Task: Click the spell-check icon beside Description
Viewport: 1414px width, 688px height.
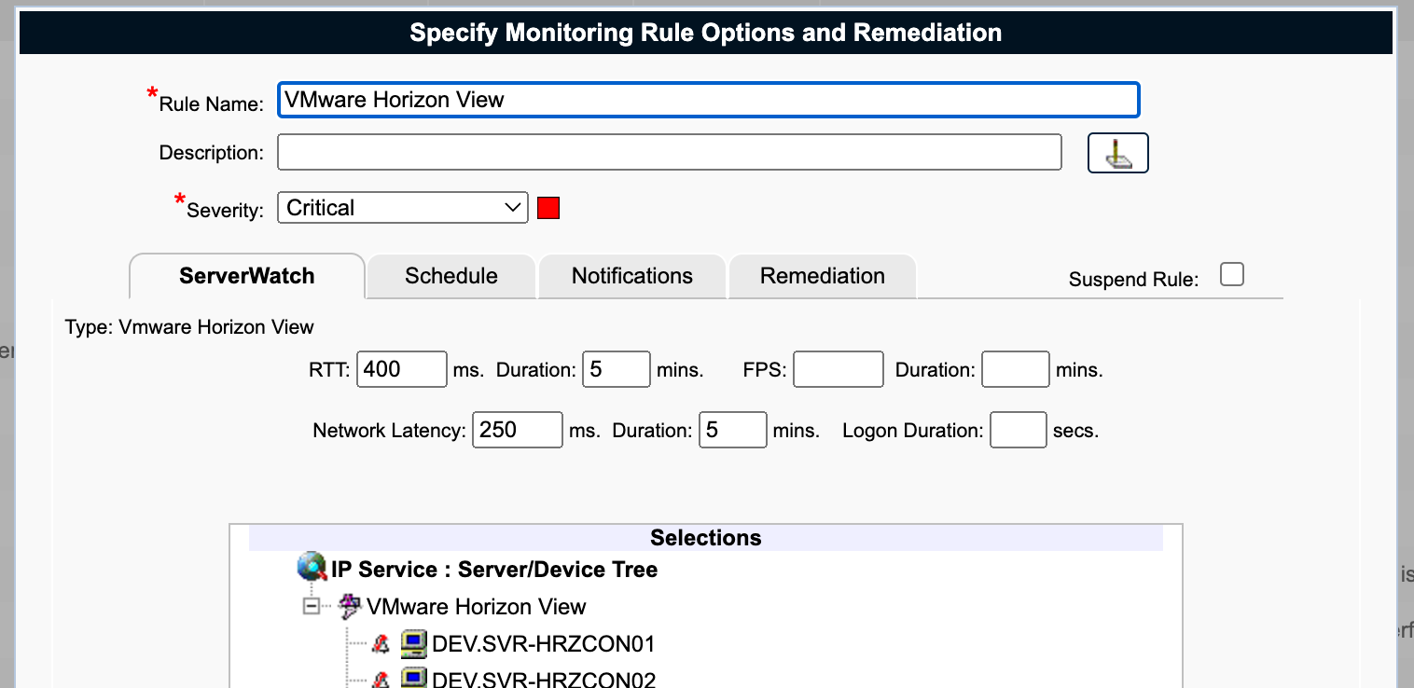Action: coord(1117,153)
